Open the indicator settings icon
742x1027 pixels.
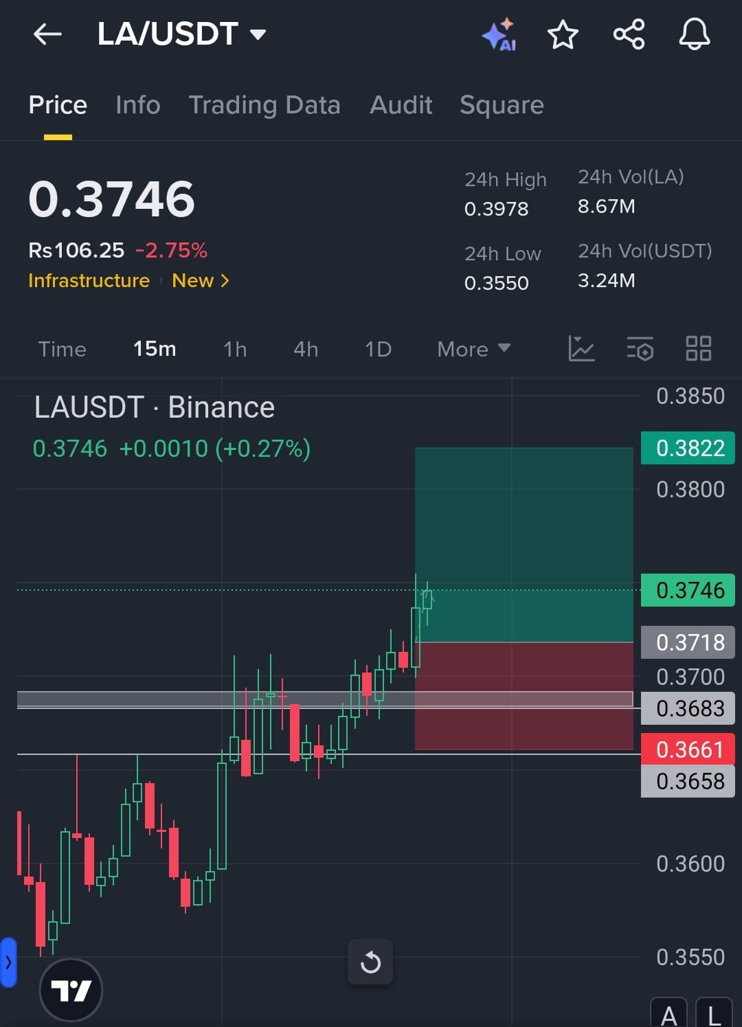click(x=640, y=348)
